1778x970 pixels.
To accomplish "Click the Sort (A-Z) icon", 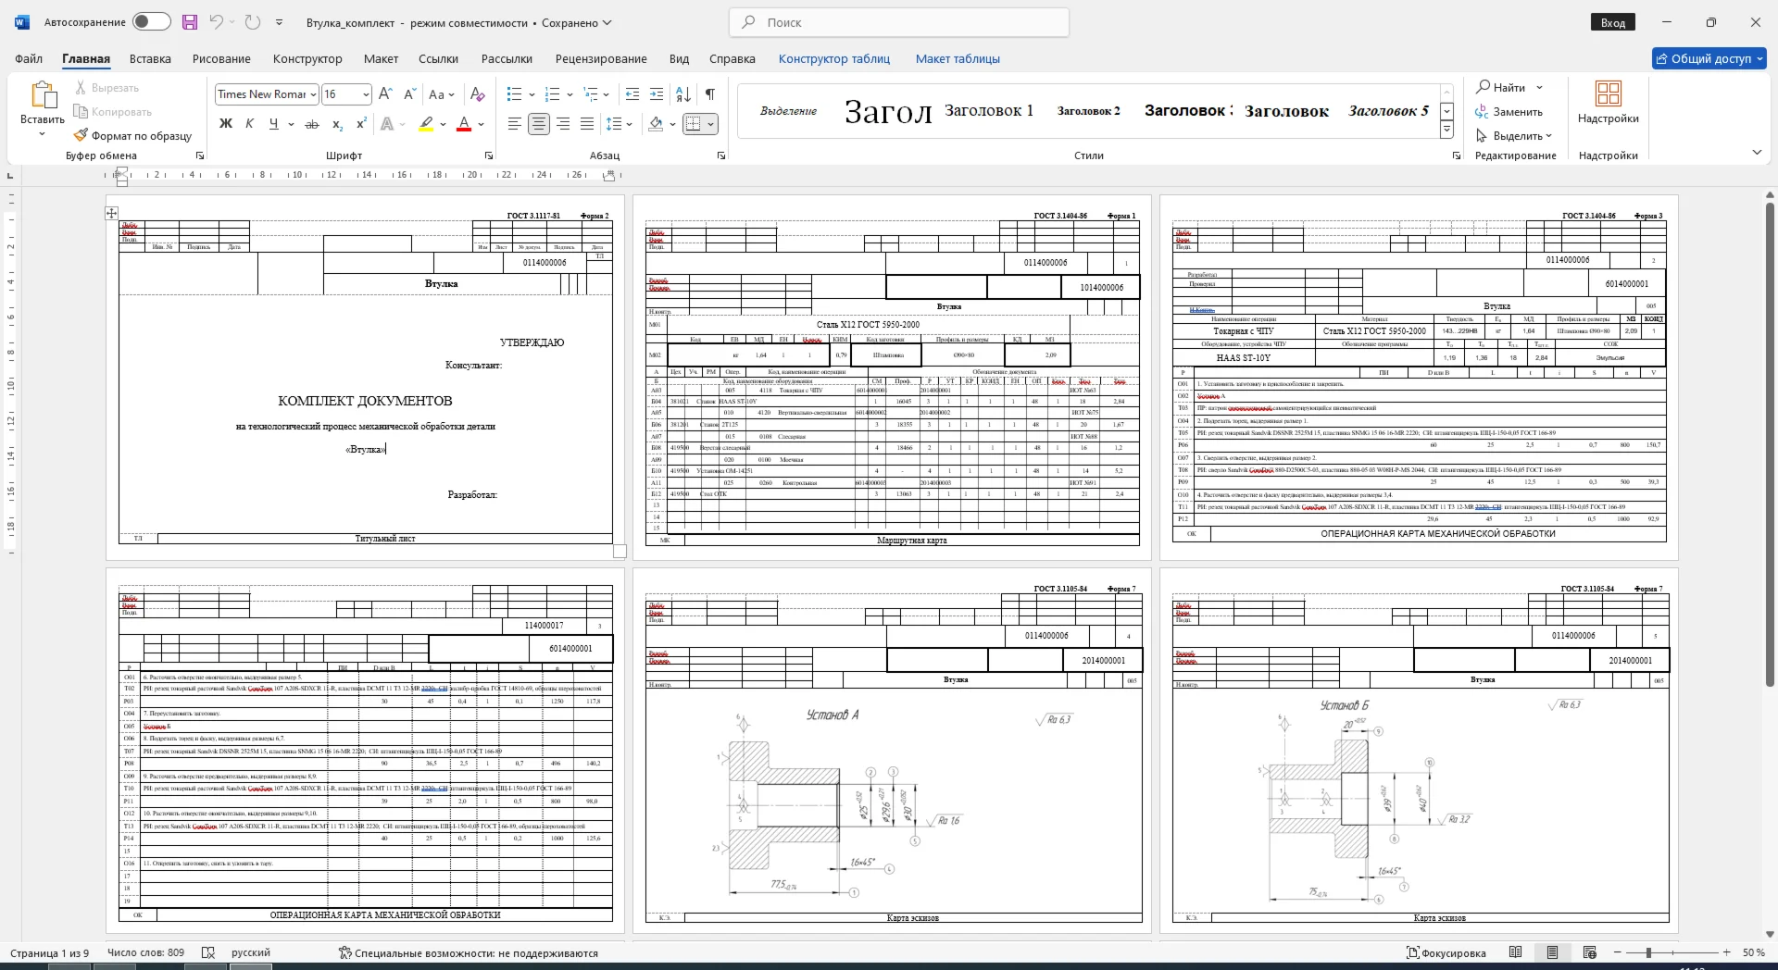I will coord(683,94).
